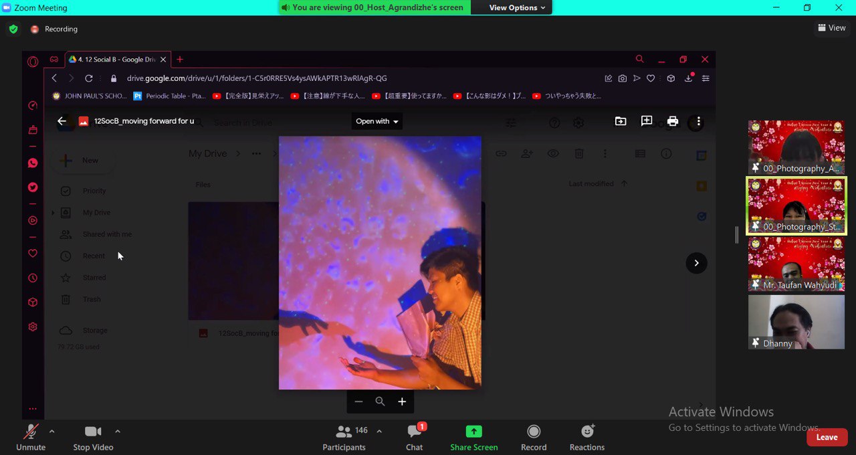Expand video options arrow beside Stop Video

(x=118, y=431)
